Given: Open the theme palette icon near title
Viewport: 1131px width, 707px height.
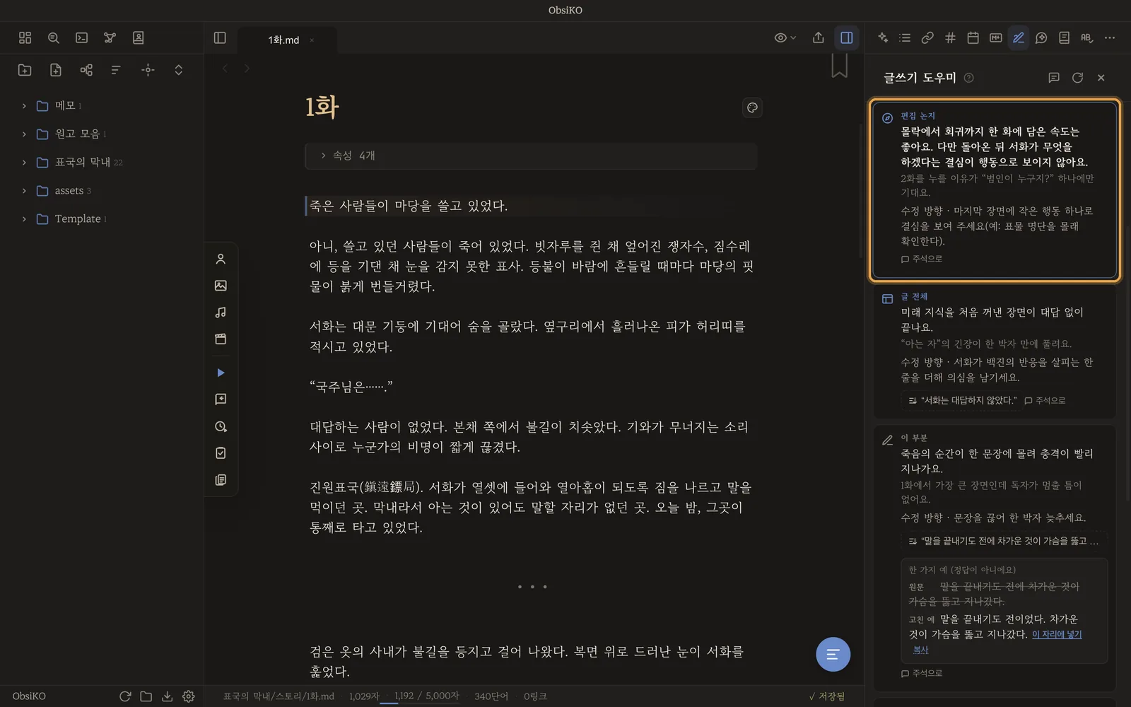Looking at the screenshot, I should pyautogui.click(x=752, y=107).
